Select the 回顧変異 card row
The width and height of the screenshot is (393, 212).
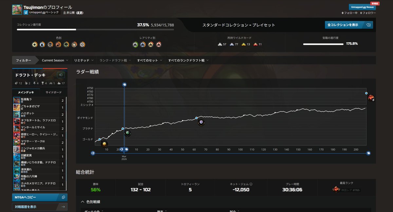click(39, 156)
